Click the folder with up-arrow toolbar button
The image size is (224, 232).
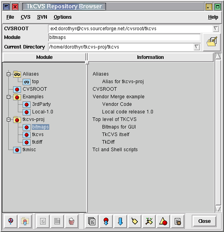click(x=25, y=221)
